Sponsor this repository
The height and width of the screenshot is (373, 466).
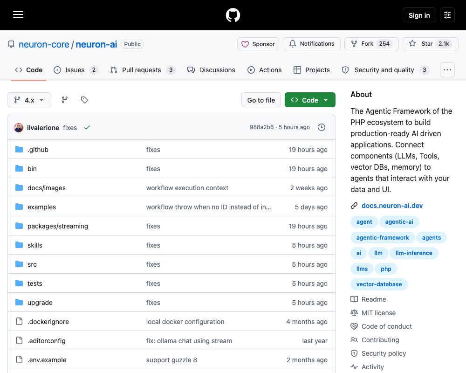click(x=258, y=44)
